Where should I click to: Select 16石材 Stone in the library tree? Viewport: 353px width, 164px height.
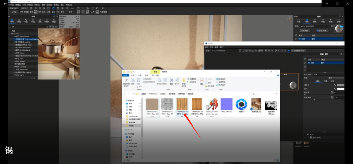(19, 53)
